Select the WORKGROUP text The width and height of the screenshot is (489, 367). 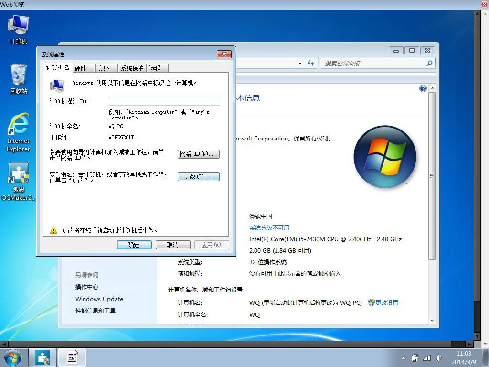[x=121, y=137]
